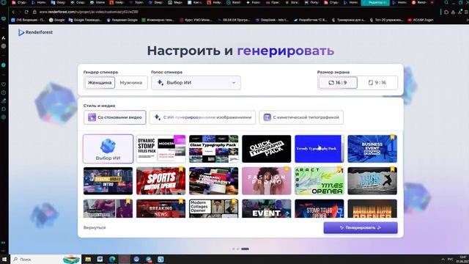Image resolution: width=469 pixels, height=264 pixels.
Task: Show hidden system tray icons
Action: pos(443,259)
